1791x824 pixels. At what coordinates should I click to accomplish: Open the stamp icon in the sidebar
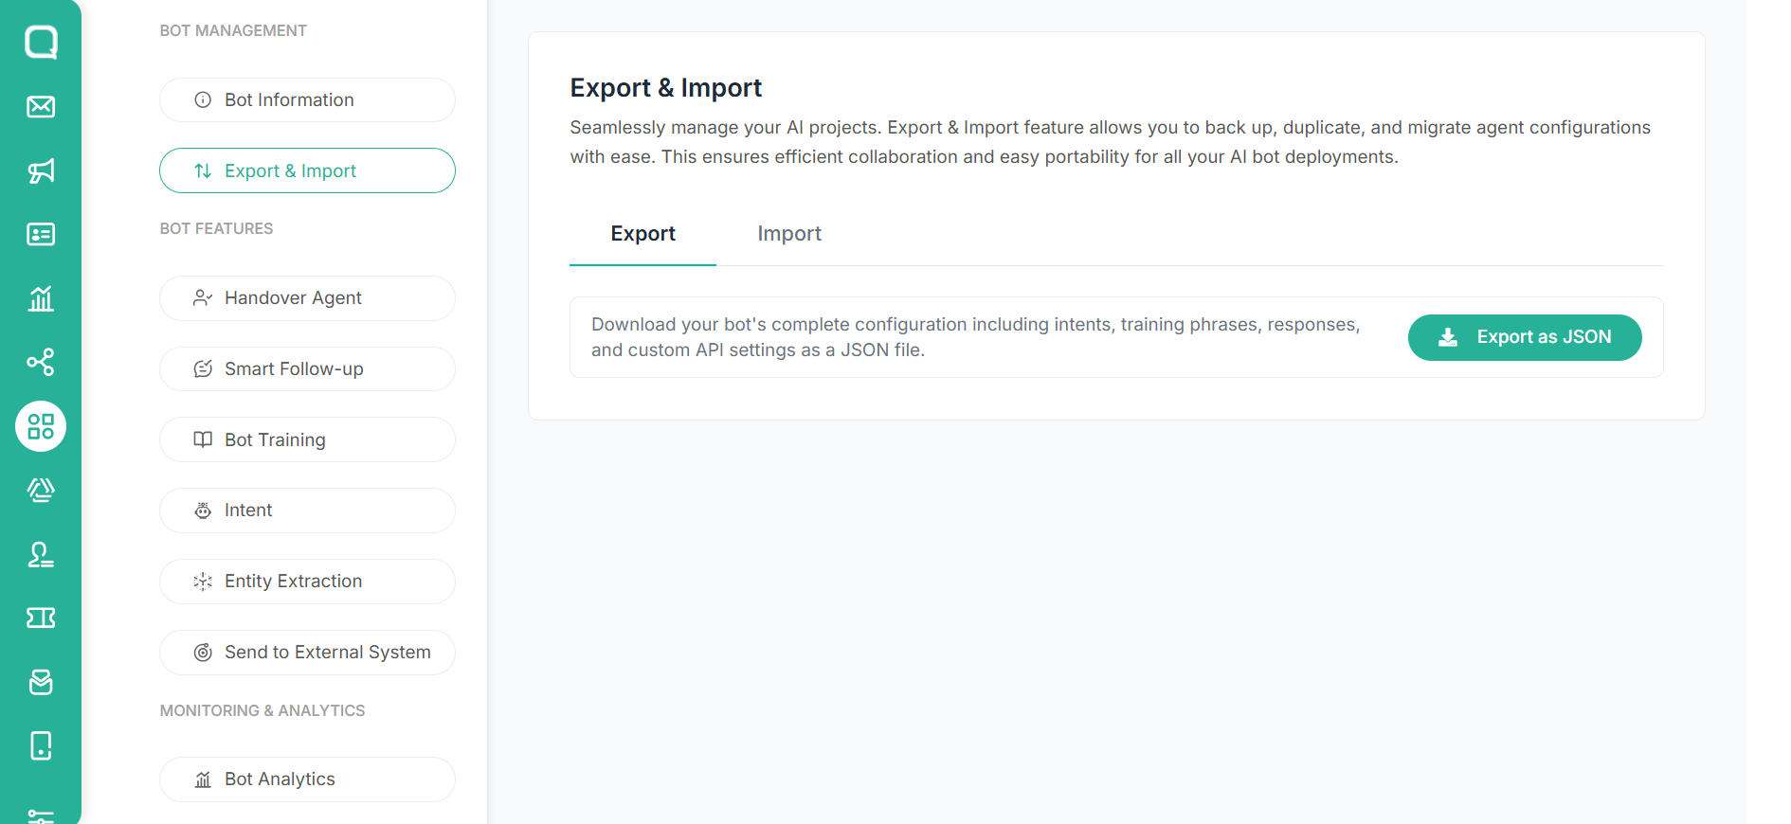point(41,554)
